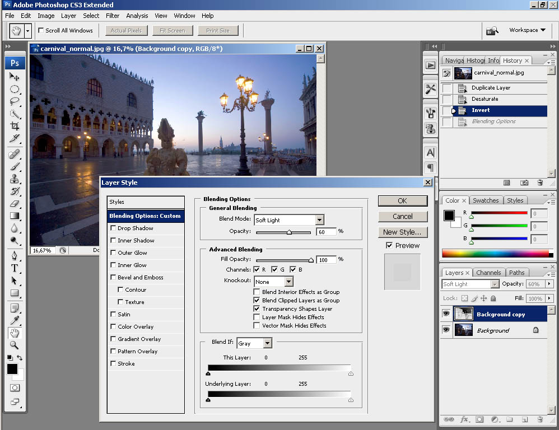The image size is (559, 430).
Task: Click the history panel trash icon
Action: 540,183
